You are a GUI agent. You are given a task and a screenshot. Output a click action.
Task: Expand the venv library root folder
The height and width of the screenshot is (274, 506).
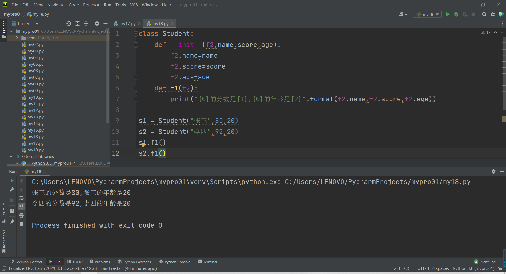coord(17,38)
